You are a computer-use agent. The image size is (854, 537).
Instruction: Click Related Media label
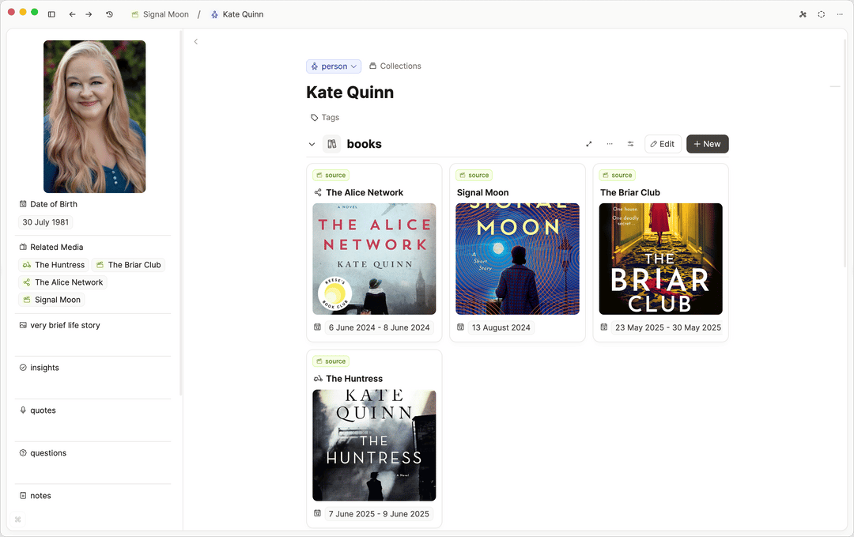point(57,248)
